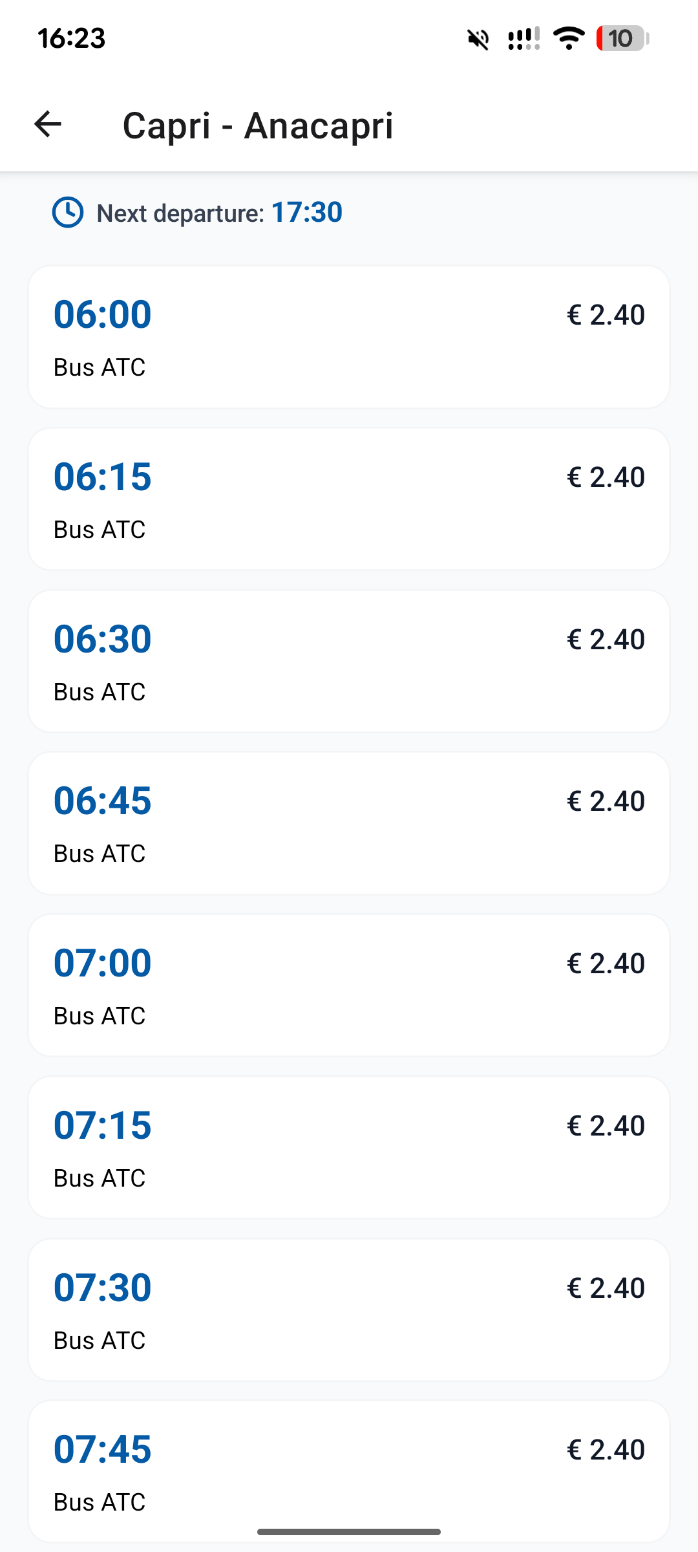
Task: Tap the status bar clock showing 16:23
Action: tap(72, 38)
